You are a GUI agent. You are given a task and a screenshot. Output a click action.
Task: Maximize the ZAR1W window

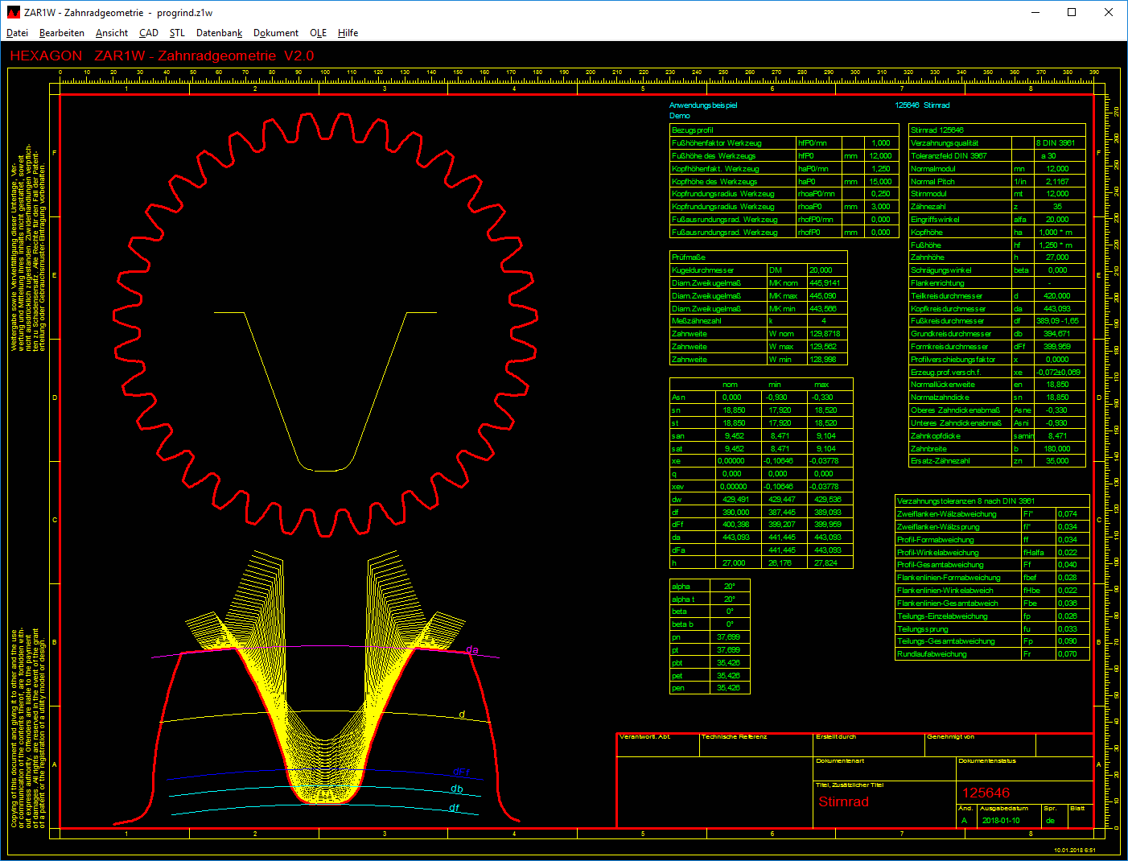1072,12
